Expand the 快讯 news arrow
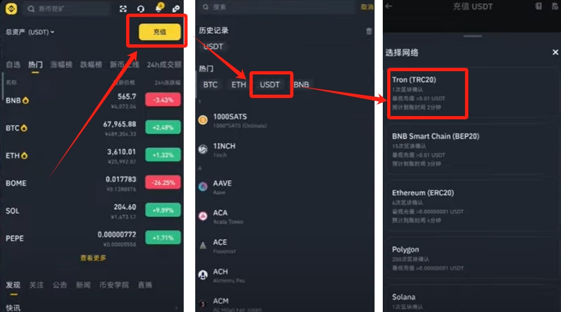This screenshot has height=312, width=561. pyautogui.click(x=176, y=308)
